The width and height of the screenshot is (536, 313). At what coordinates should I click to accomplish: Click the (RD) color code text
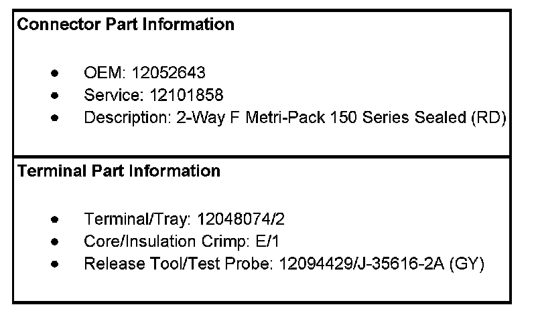[489, 118]
